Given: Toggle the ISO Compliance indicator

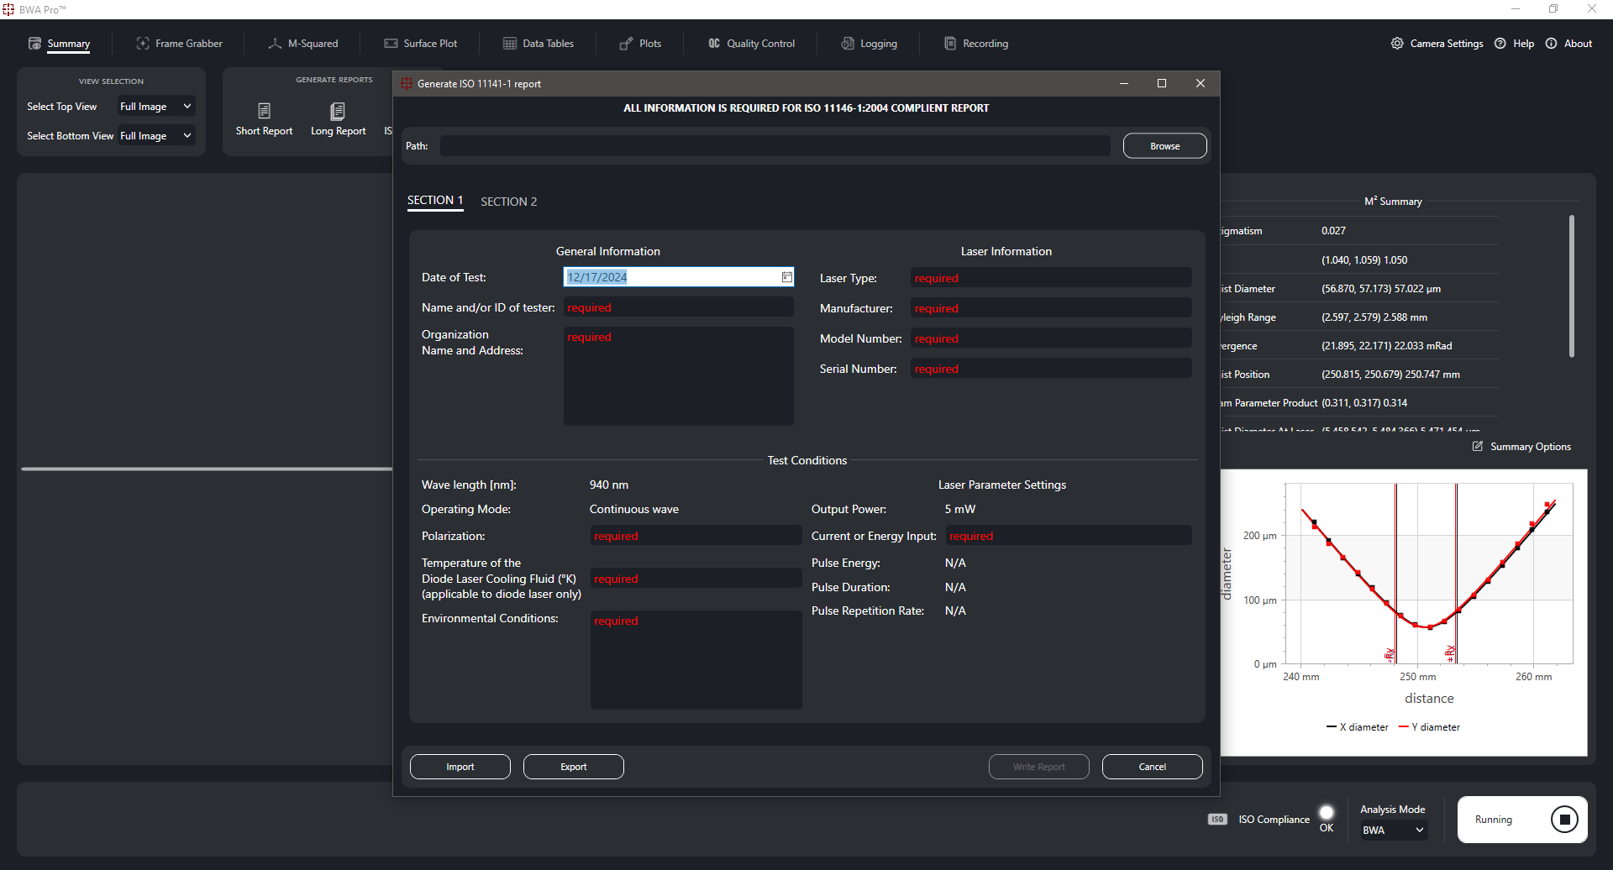Looking at the screenshot, I should point(1327,813).
